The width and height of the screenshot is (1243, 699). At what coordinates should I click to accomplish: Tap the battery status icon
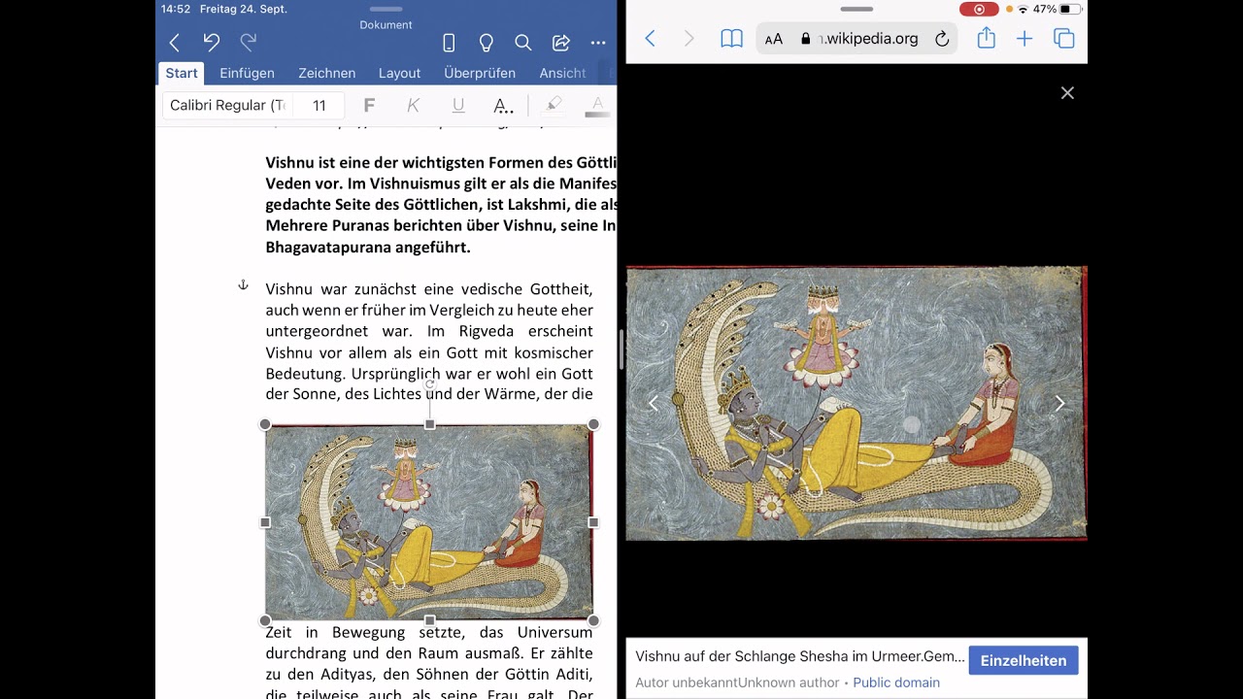[x=1070, y=9]
